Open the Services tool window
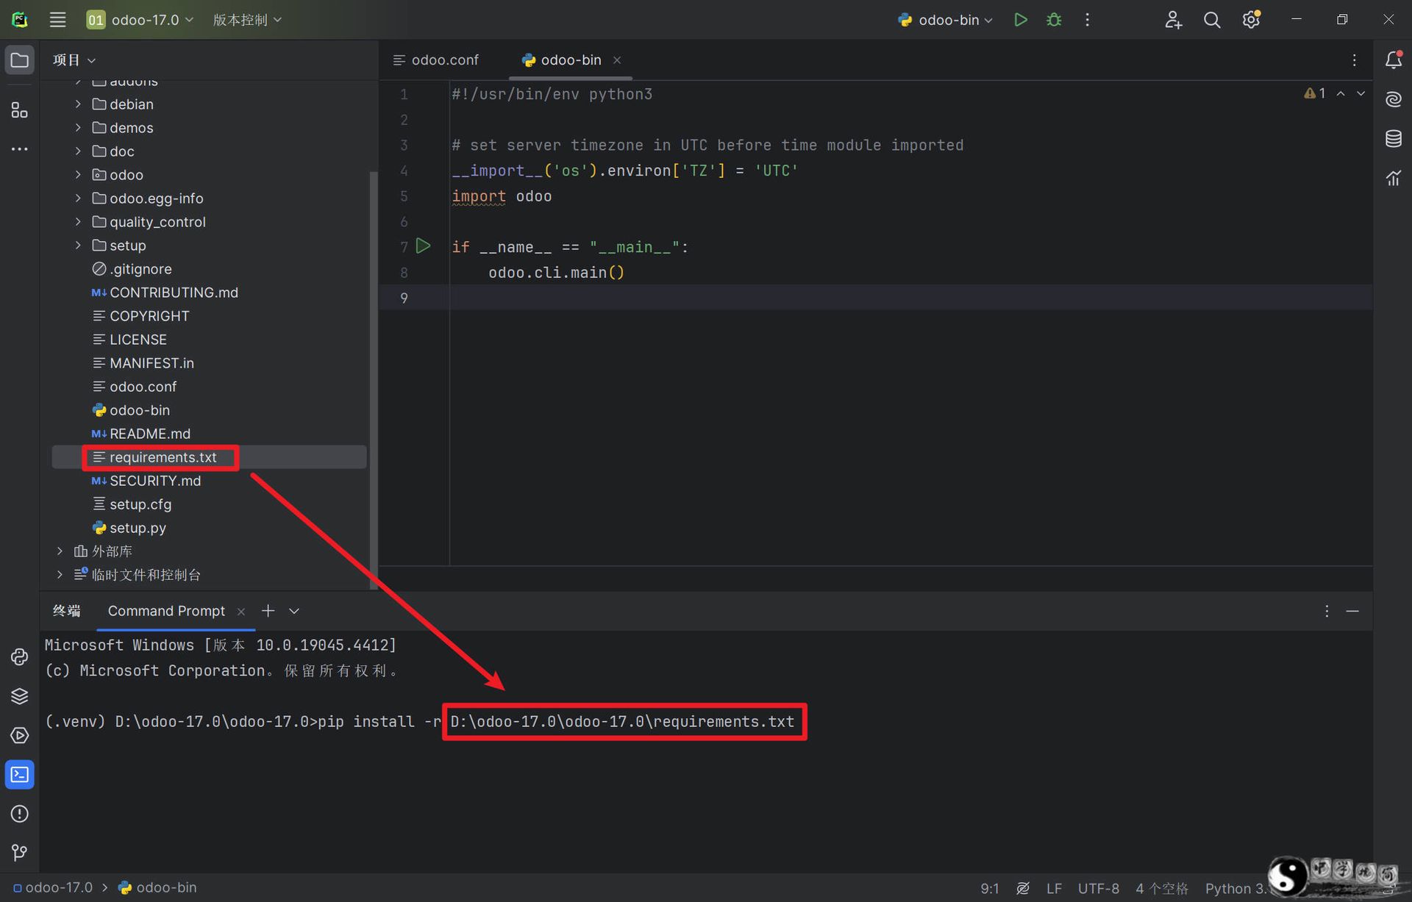Viewport: 1412px width, 902px height. tap(20, 735)
